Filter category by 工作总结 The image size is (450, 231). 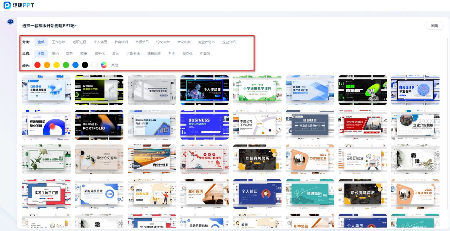[59, 42]
